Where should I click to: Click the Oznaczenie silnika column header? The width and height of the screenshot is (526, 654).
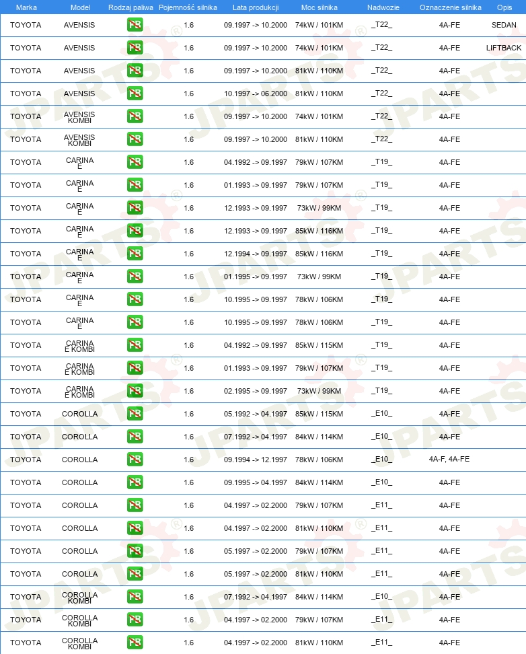[x=451, y=7]
